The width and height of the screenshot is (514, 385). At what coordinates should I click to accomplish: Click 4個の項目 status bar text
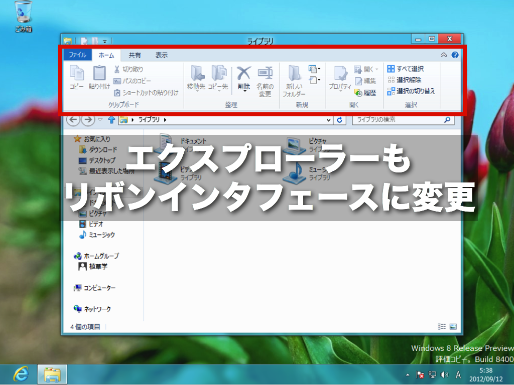[85, 327]
